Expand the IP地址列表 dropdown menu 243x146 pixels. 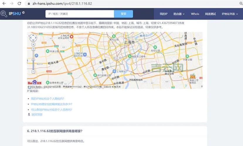[x=230, y=14]
